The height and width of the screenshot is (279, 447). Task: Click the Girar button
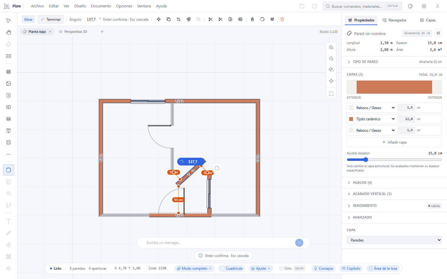point(29,19)
